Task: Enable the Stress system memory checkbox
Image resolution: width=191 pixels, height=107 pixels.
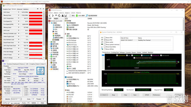Action: pyautogui.click(x=105, y=45)
